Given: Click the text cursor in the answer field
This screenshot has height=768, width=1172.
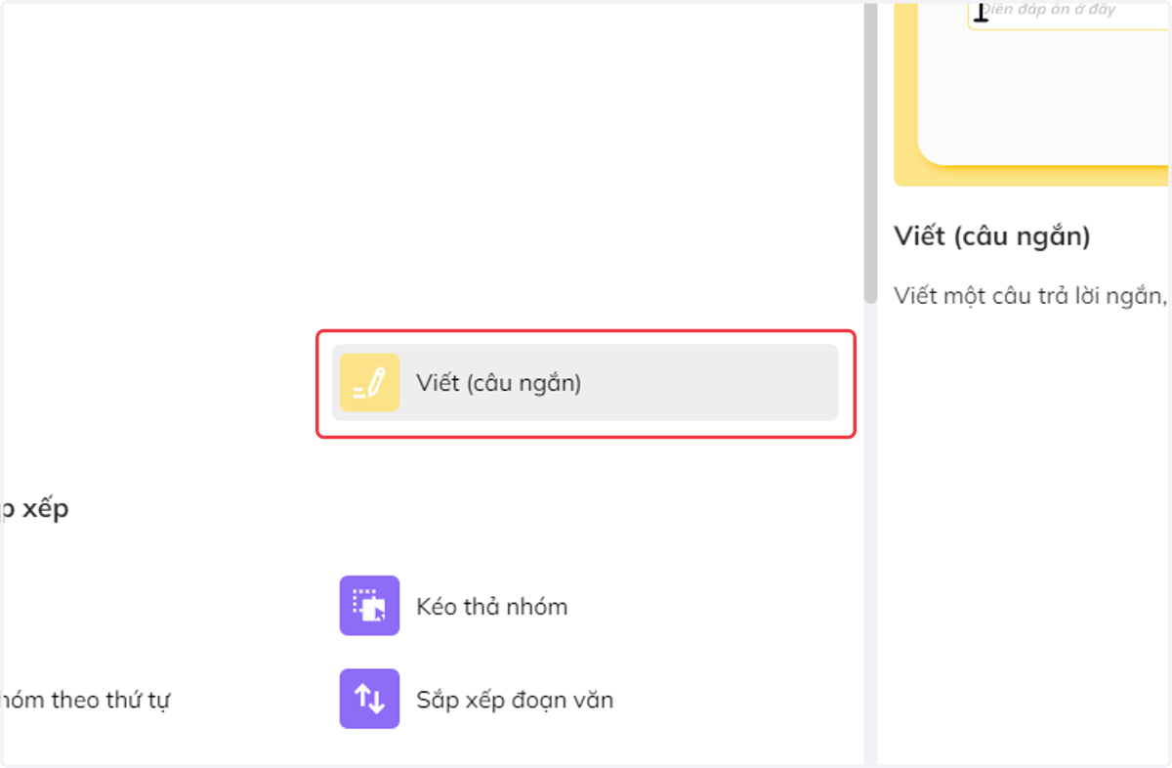Looking at the screenshot, I should pos(982,13).
